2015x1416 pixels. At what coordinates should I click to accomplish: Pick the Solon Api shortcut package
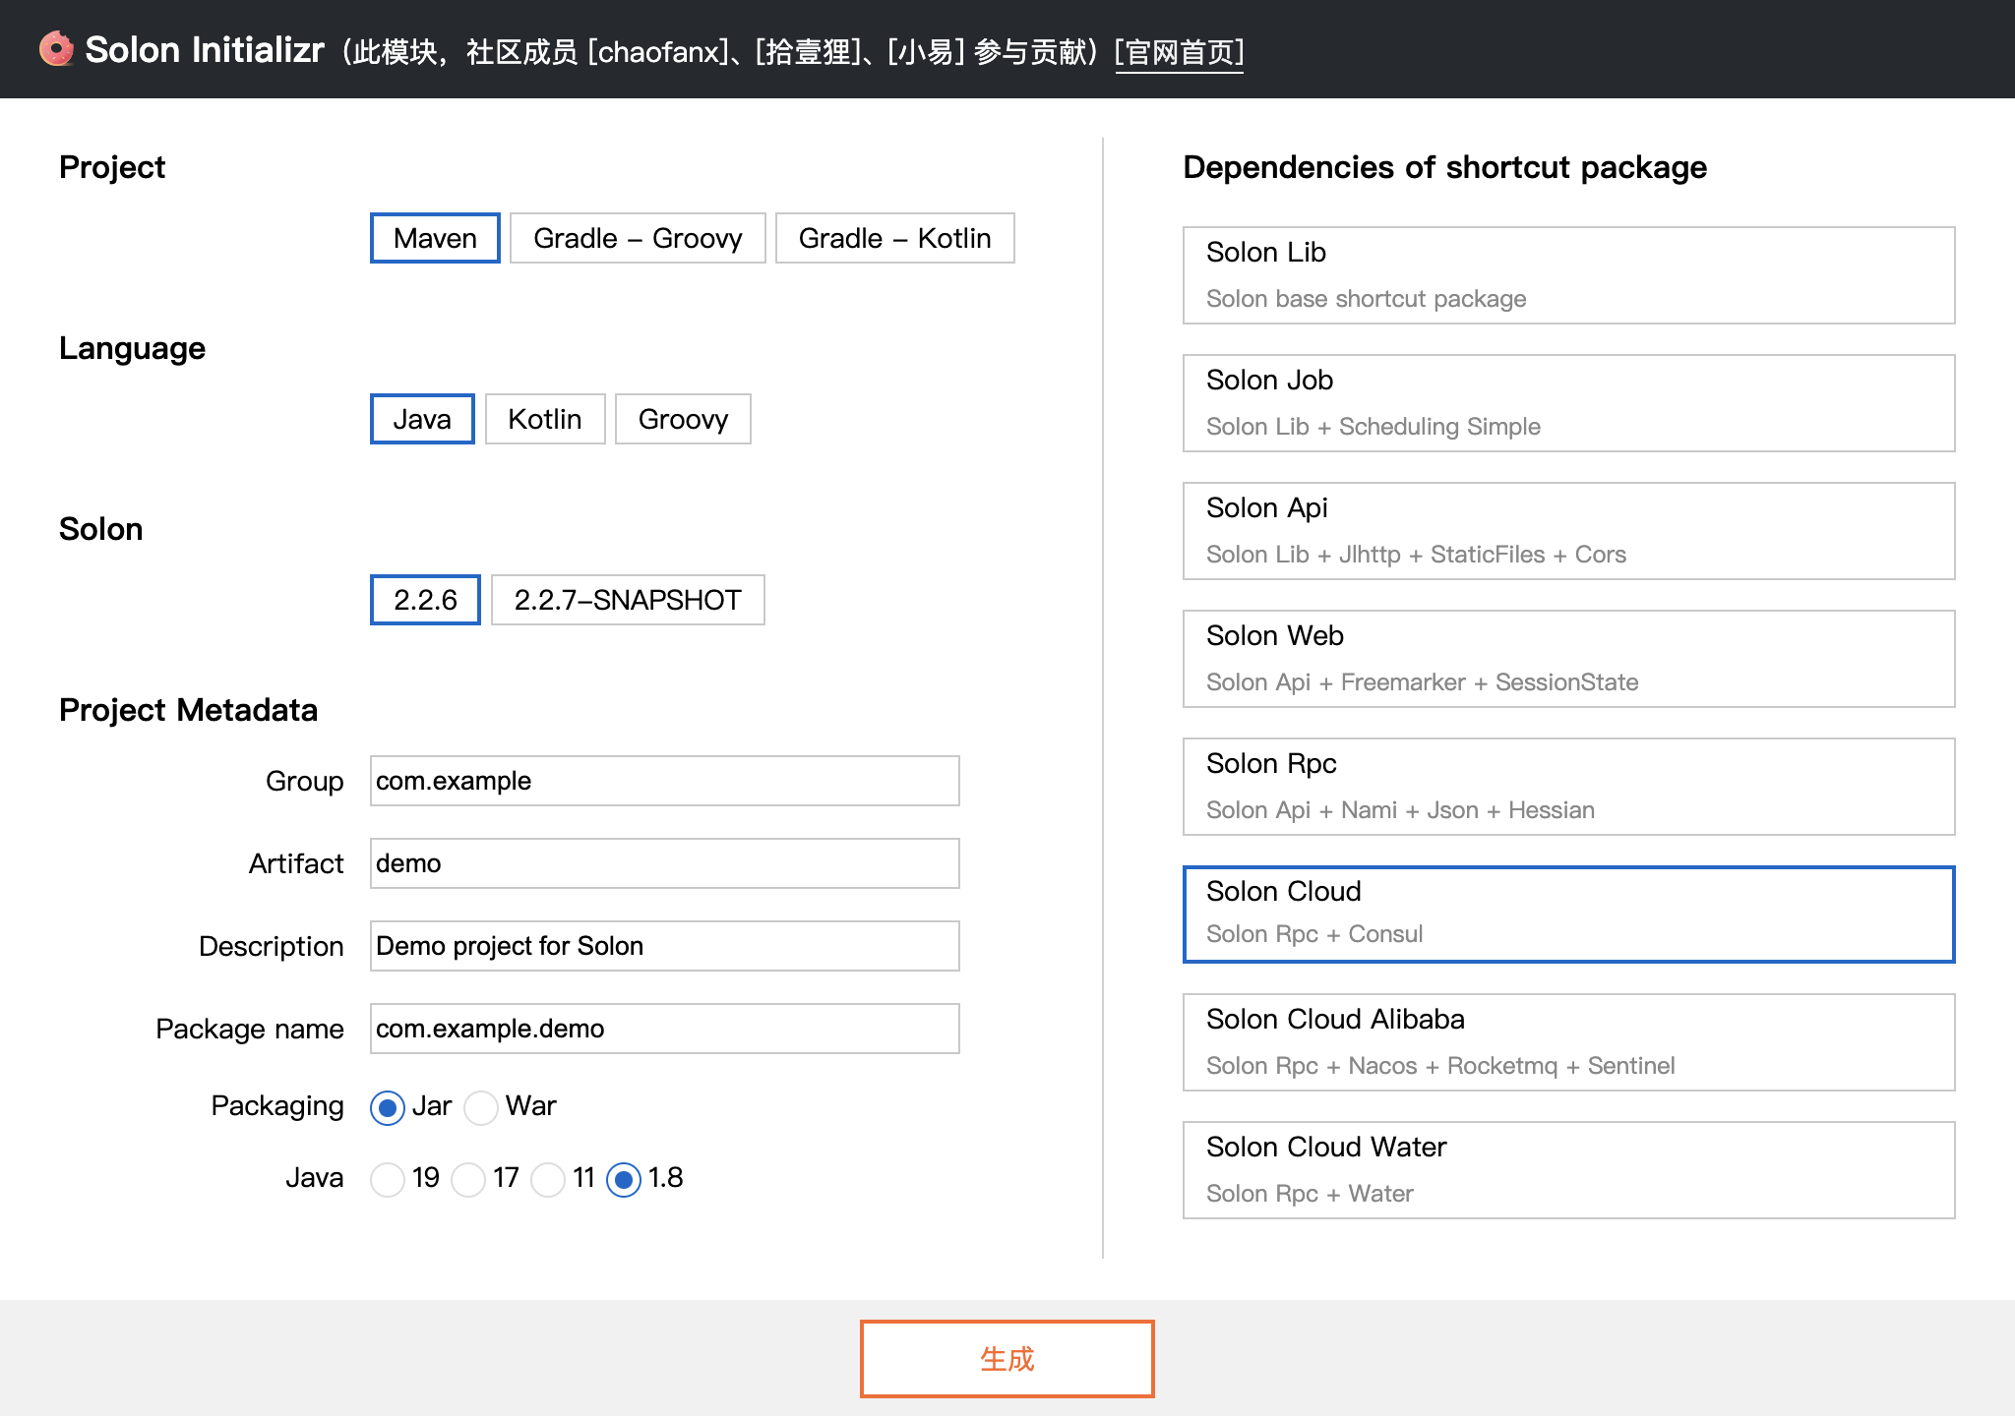[x=1568, y=531]
